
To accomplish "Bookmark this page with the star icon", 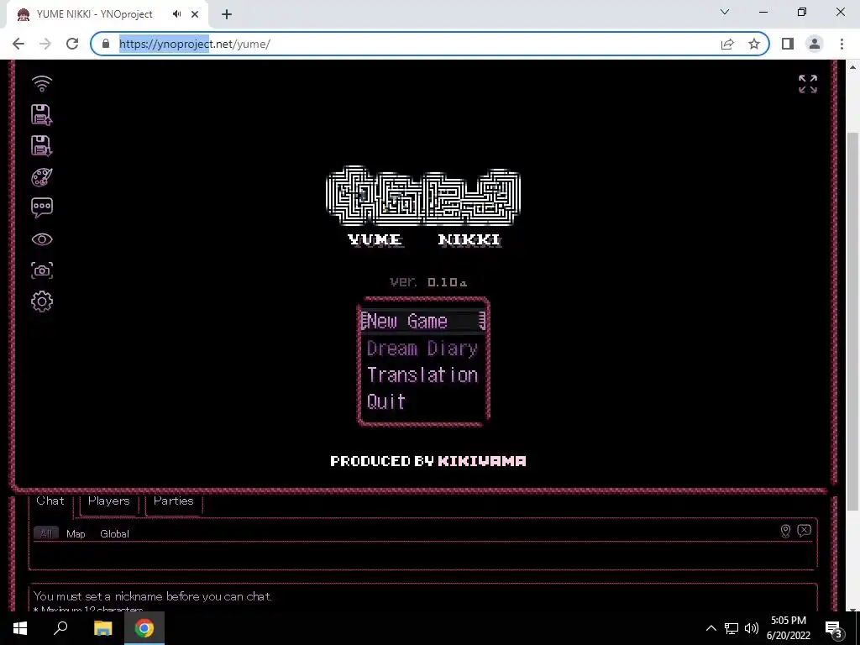I will 754,44.
